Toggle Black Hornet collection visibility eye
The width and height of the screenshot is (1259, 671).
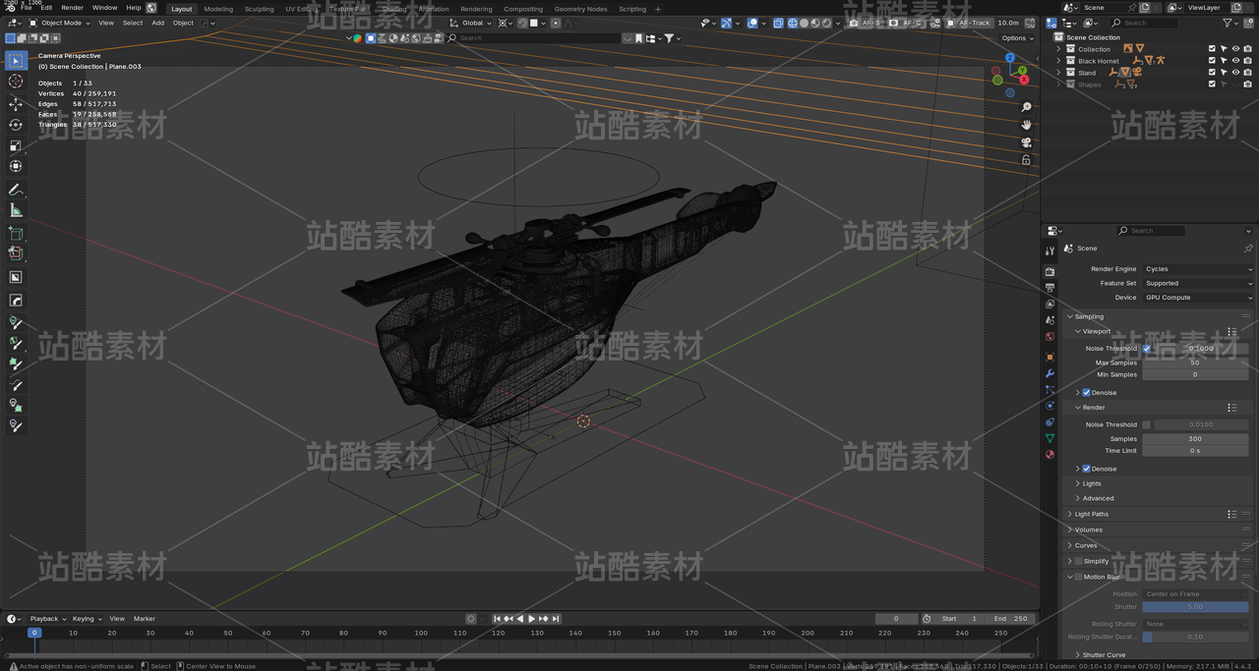tap(1236, 61)
